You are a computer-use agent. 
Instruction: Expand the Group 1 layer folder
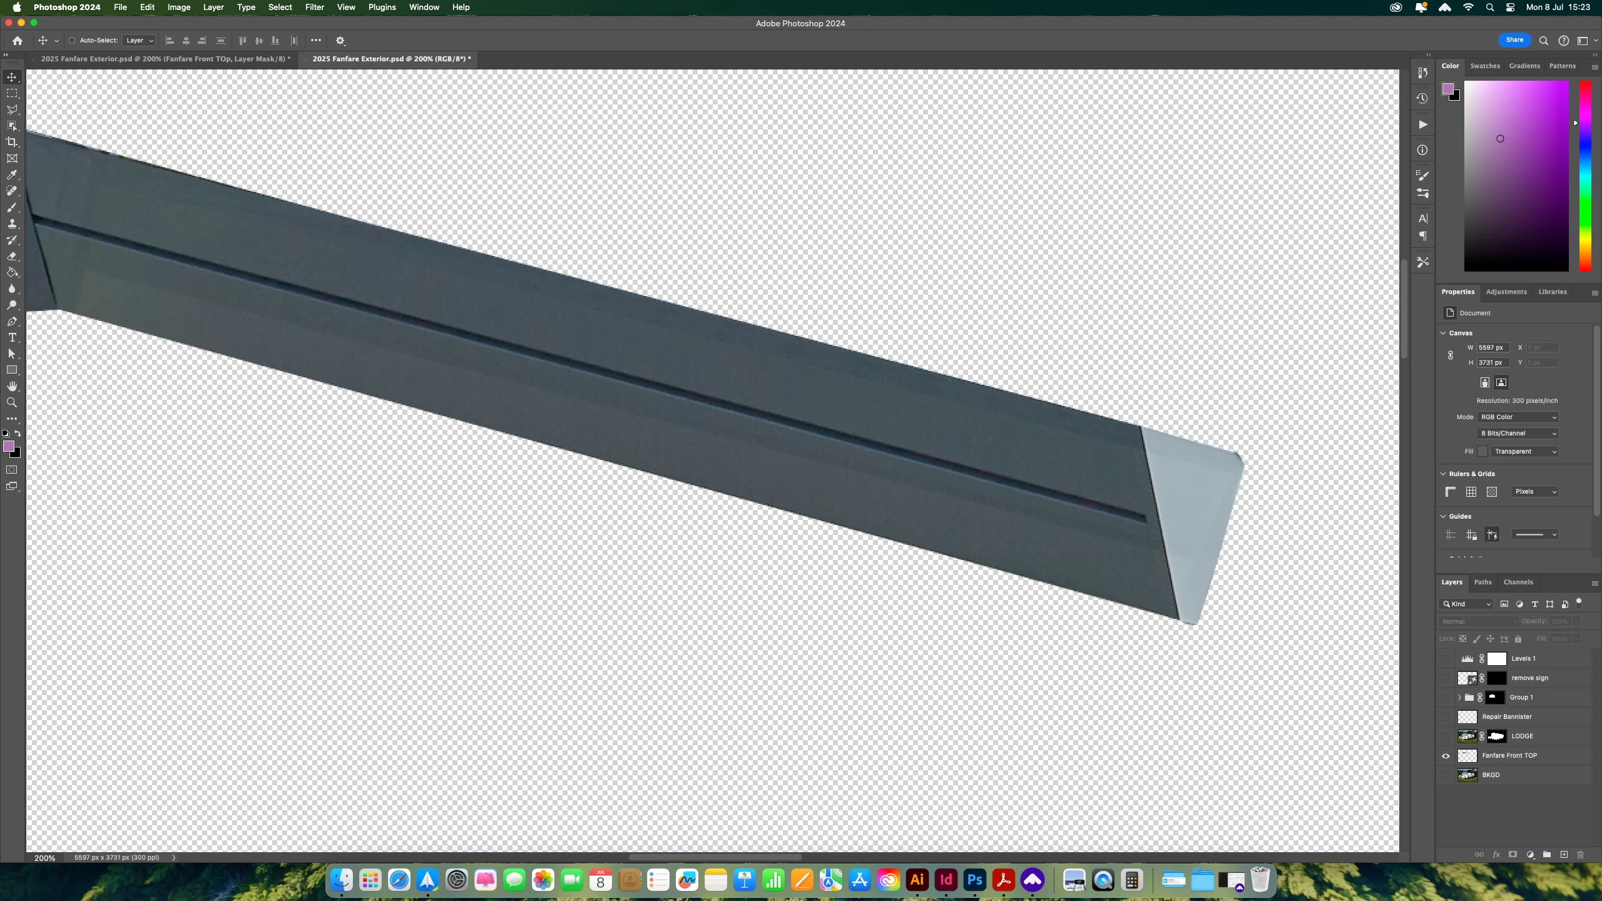(x=1459, y=698)
